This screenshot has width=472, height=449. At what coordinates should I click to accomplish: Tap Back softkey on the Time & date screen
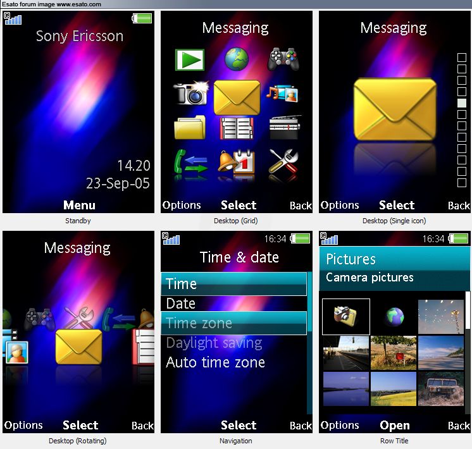[x=301, y=426]
